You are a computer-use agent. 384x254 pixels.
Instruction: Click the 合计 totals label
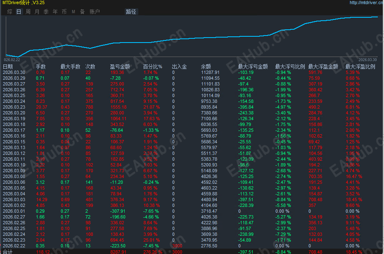point(7,252)
